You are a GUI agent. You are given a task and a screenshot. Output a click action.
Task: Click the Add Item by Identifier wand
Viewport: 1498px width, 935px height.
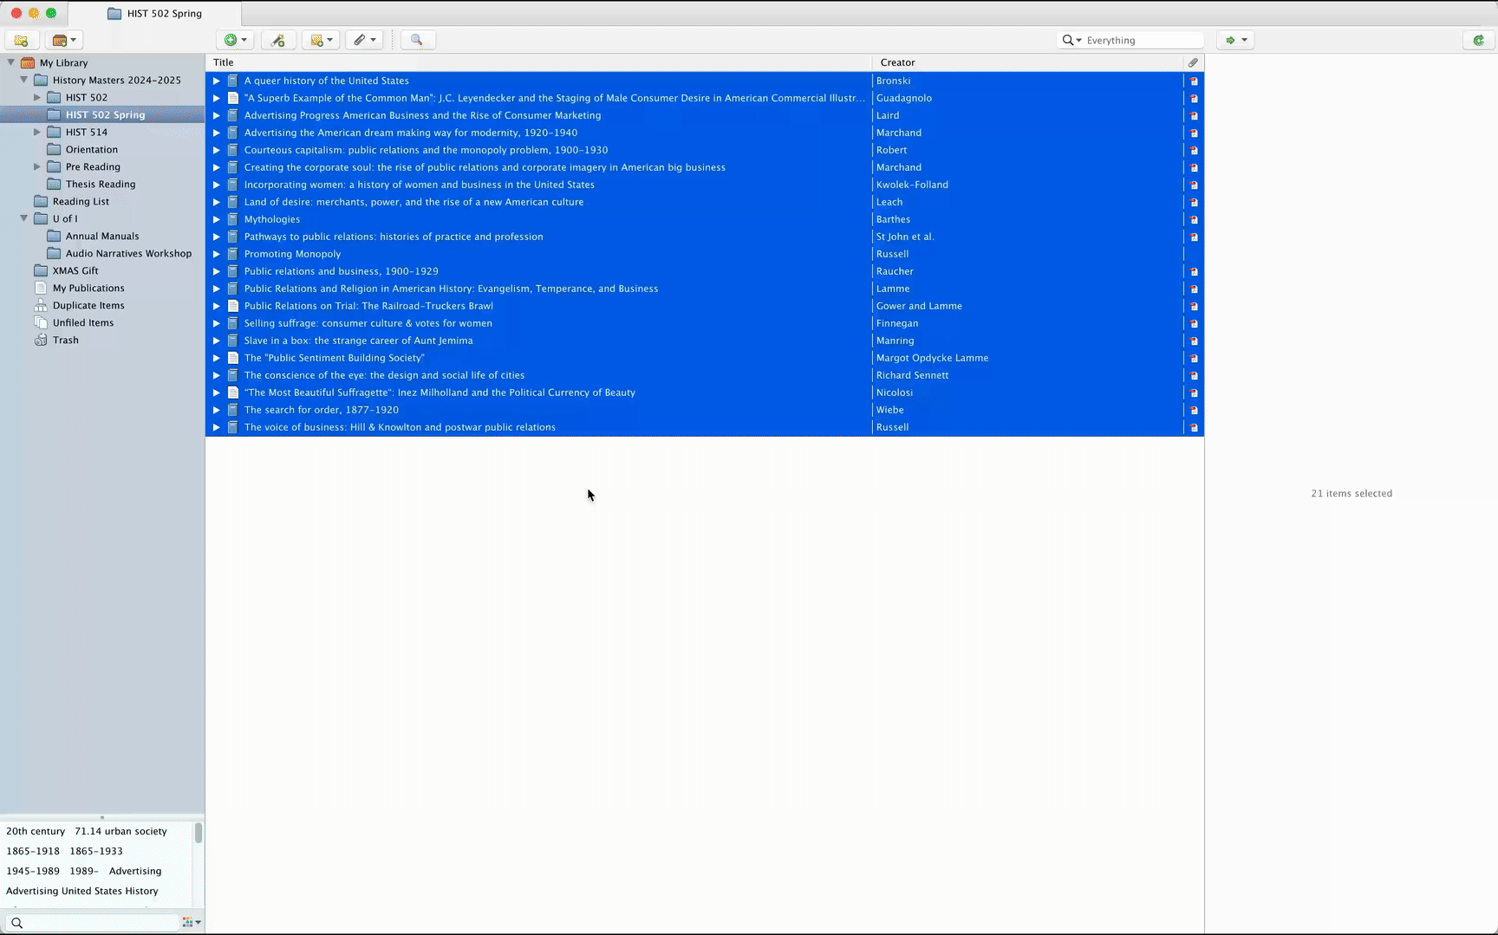(277, 40)
